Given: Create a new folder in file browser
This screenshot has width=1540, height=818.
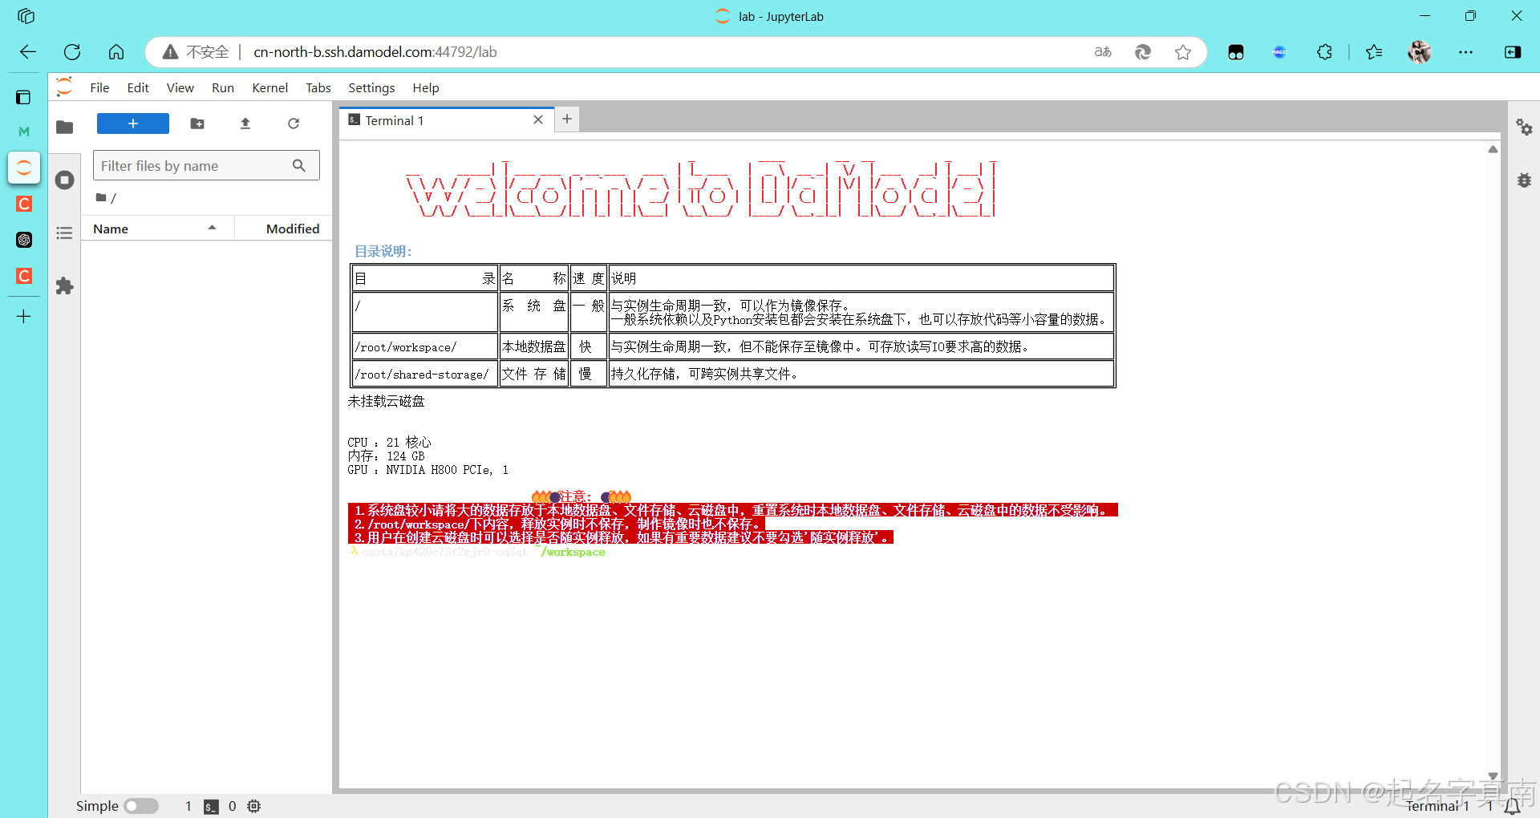Looking at the screenshot, I should (197, 124).
